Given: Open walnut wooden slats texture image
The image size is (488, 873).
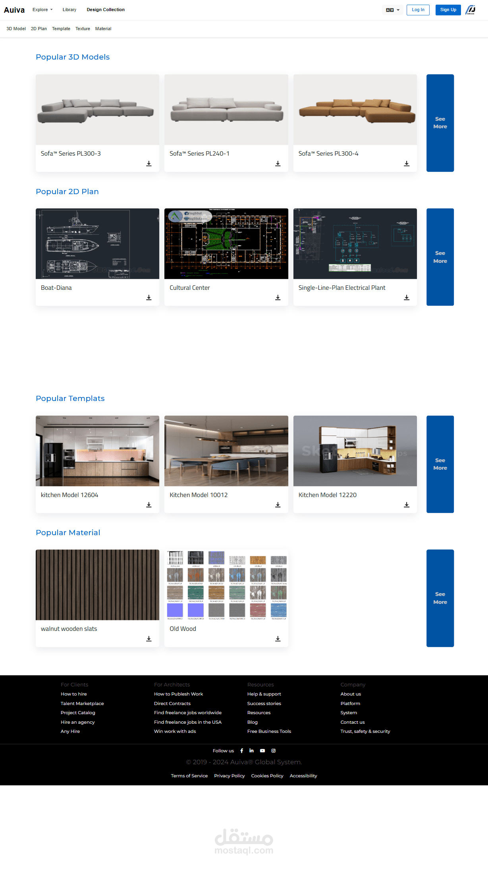Looking at the screenshot, I should click(x=97, y=585).
